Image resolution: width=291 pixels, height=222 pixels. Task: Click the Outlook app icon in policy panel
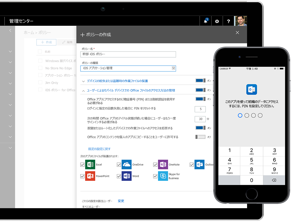(x=199, y=164)
